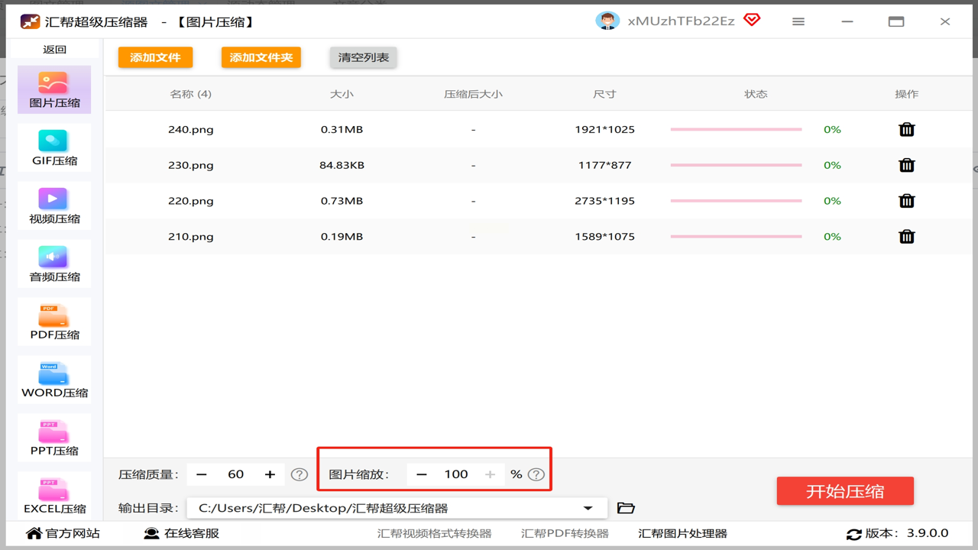The width and height of the screenshot is (978, 550).
Task: Click 添加文件夹 button
Action: (261, 57)
